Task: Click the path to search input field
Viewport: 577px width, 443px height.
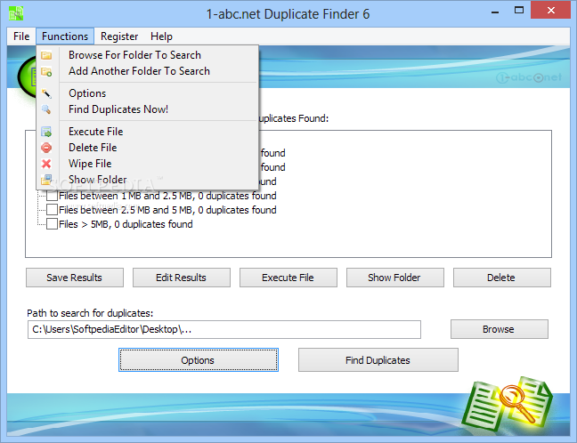Action: click(x=224, y=329)
